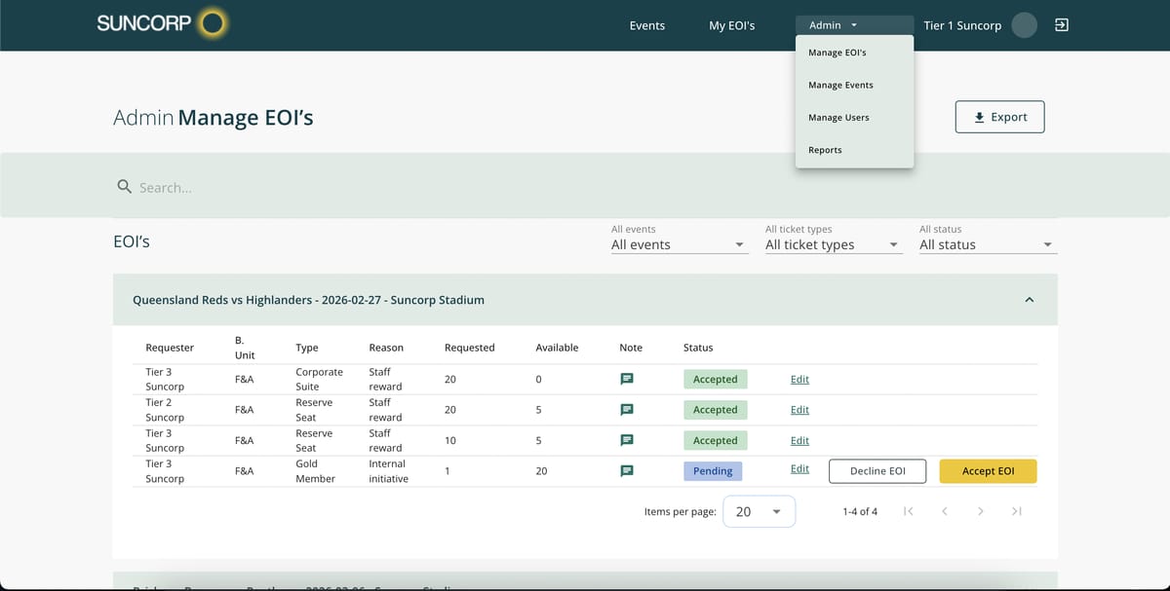Open the items per page dropdown
Screen dimensions: 1170x591
point(760,511)
